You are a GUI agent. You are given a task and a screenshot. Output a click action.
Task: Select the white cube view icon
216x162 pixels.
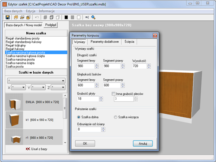pyautogui.click(x=58, y=17)
